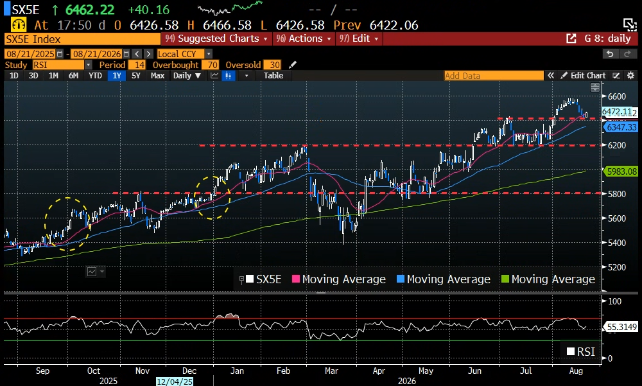Click the Local CCY field
The height and width of the screenshot is (386, 642).
(181, 54)
